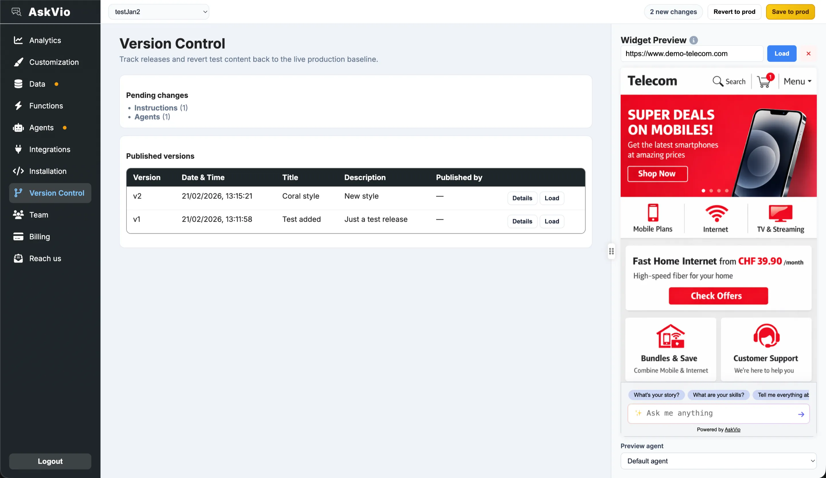Click the Internet wifi icon
This screenshot has width=826, height=478.
[x=716, y=213]
